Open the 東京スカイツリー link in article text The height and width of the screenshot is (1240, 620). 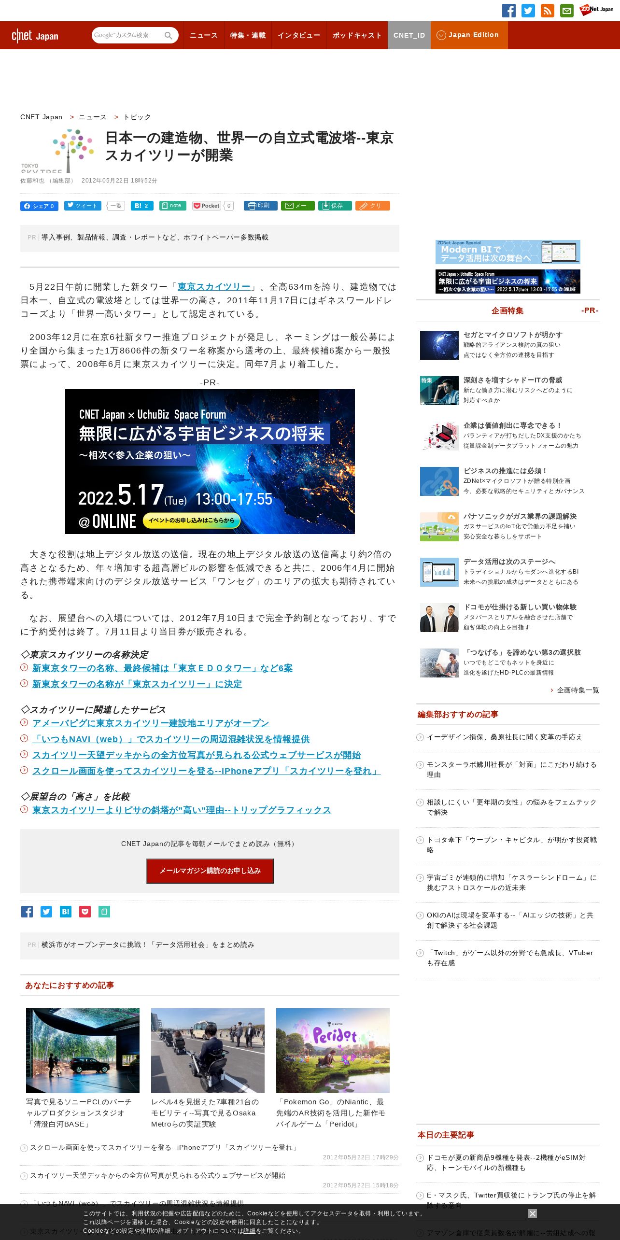click(214, 286)
